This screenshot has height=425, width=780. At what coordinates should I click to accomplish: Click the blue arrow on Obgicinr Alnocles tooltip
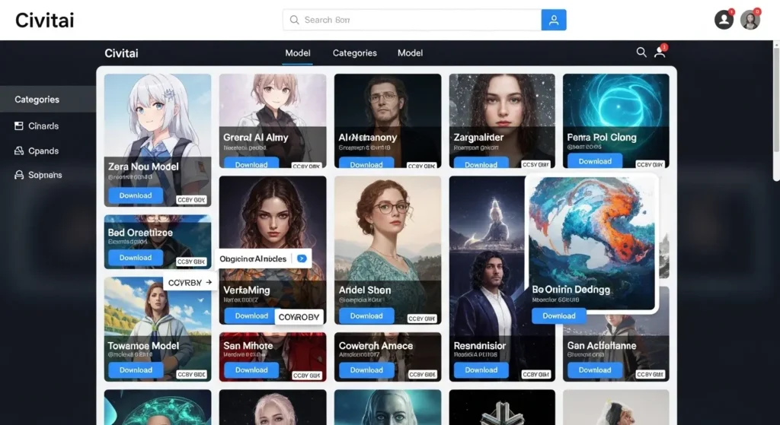tap(302, 258)
